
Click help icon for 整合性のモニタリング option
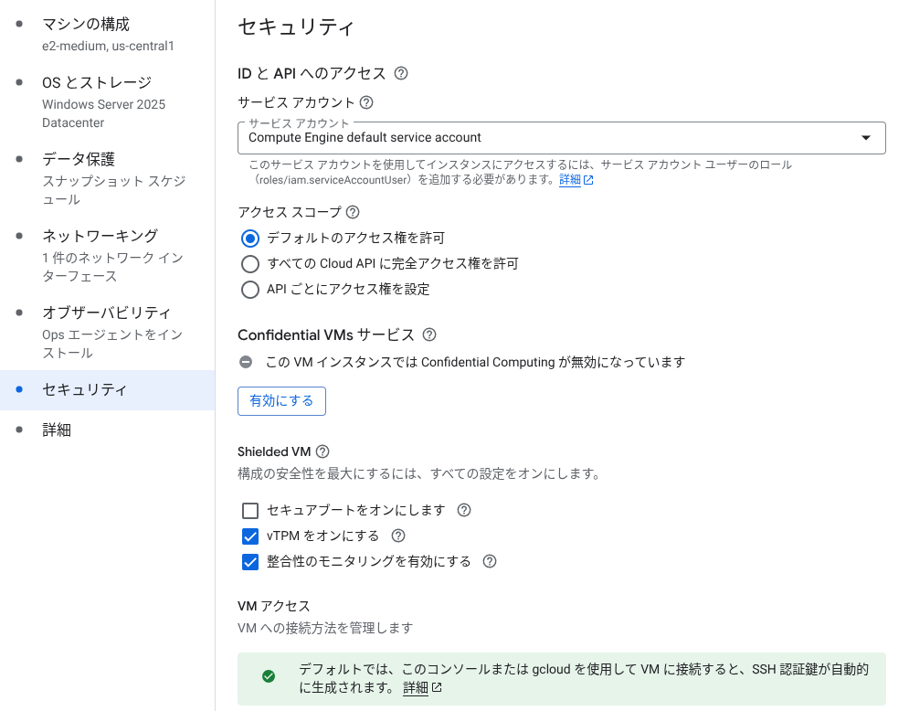490,561
